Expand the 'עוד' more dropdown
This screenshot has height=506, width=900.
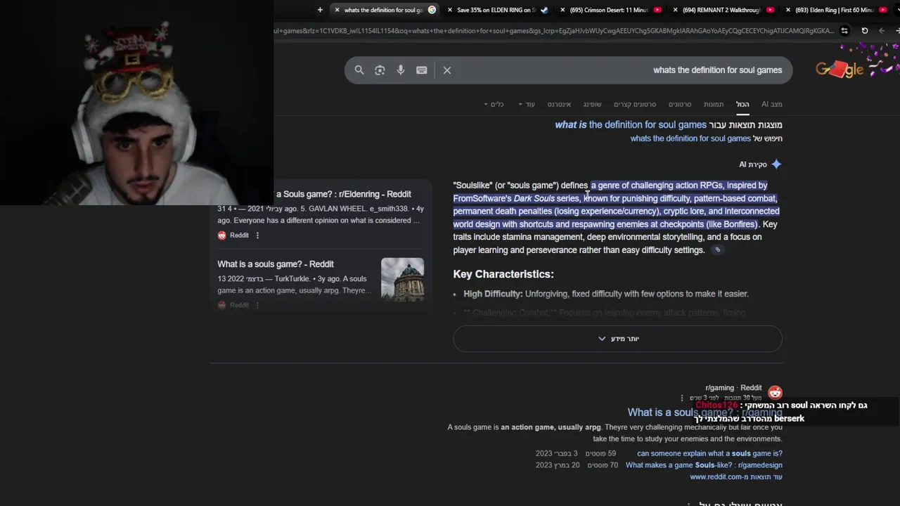(x=527, y=104)
